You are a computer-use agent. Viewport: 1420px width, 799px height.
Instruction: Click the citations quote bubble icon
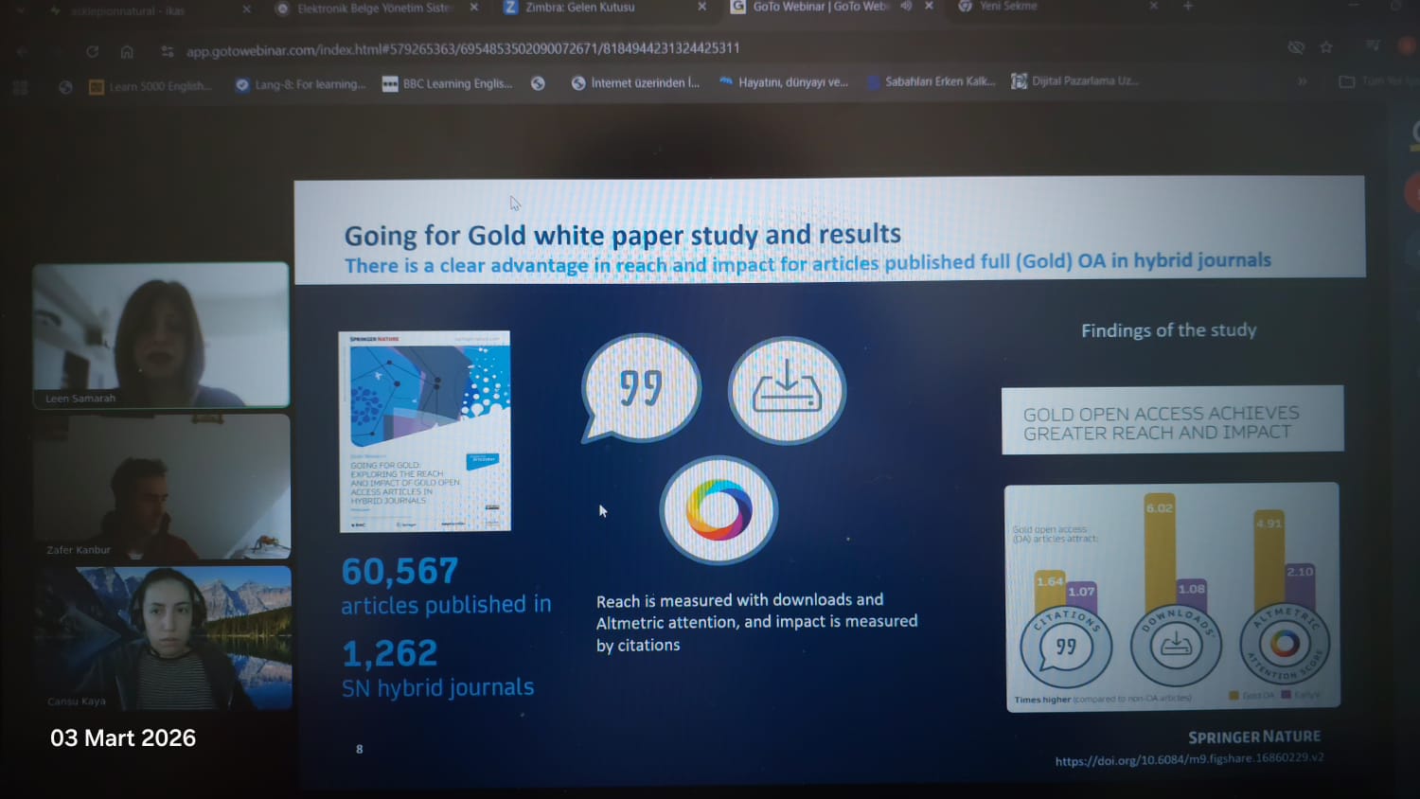point(641,388)
